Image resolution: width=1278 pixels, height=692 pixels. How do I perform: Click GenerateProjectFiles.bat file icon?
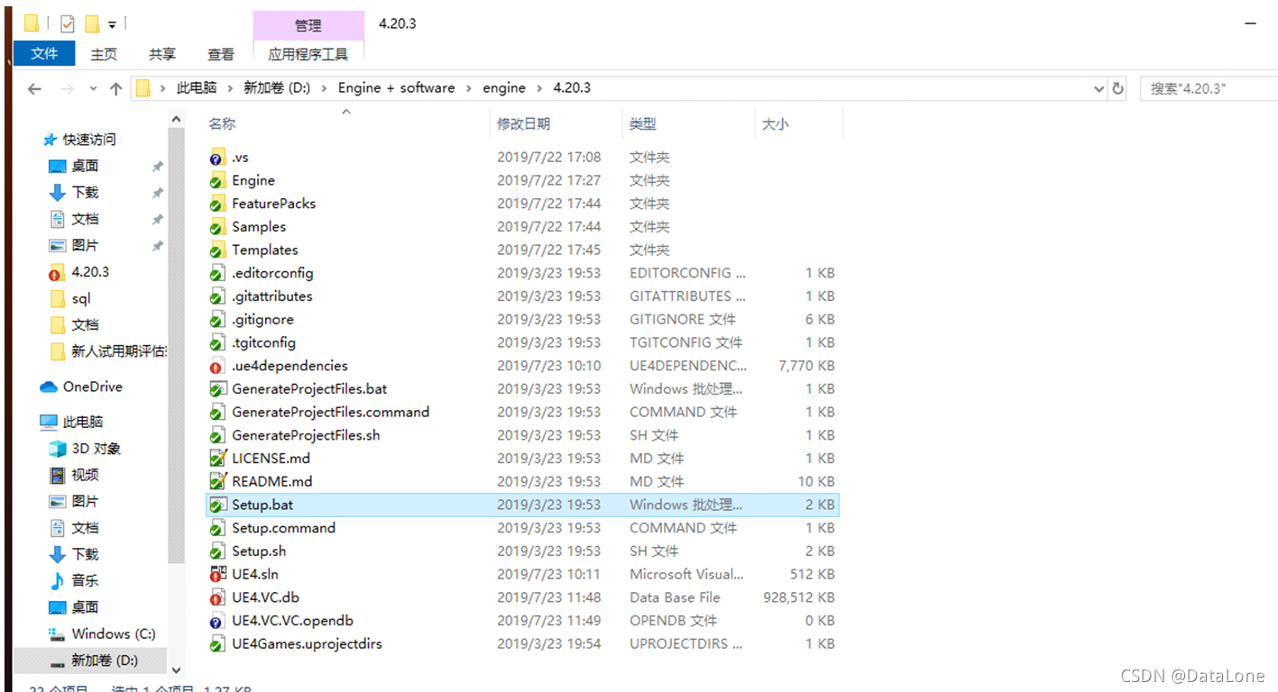[216, 389]
